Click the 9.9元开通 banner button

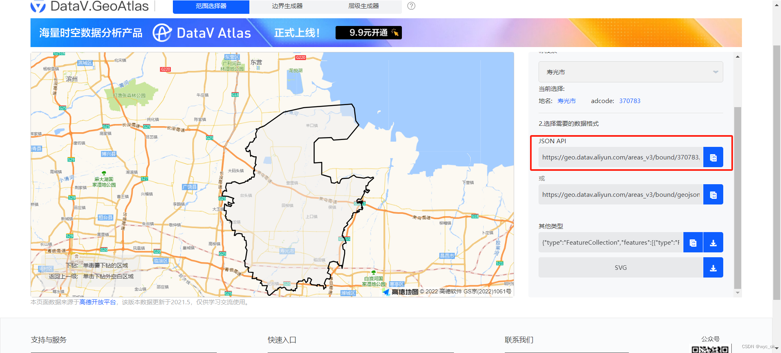pyautogui.click(x=369, y=32)
